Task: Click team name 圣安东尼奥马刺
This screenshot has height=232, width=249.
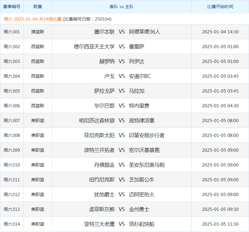Action: 147,165
